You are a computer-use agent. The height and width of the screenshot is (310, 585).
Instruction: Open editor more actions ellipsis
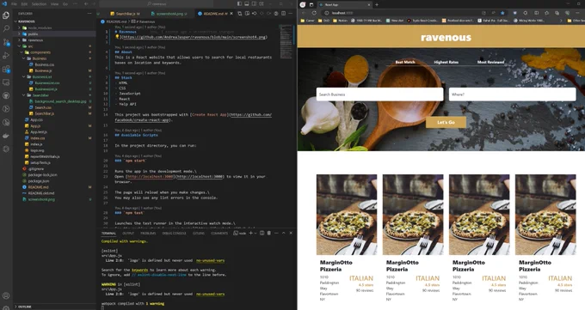pyautogui.click(x=291, y=14)
